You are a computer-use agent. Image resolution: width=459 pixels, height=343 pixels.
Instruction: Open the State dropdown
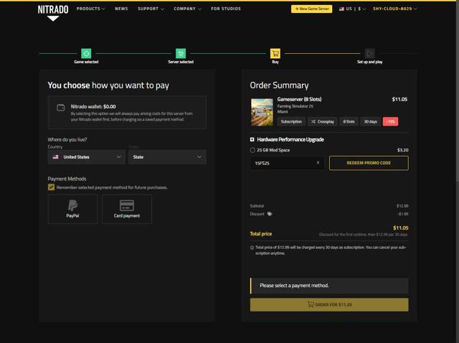pos(167,157)
